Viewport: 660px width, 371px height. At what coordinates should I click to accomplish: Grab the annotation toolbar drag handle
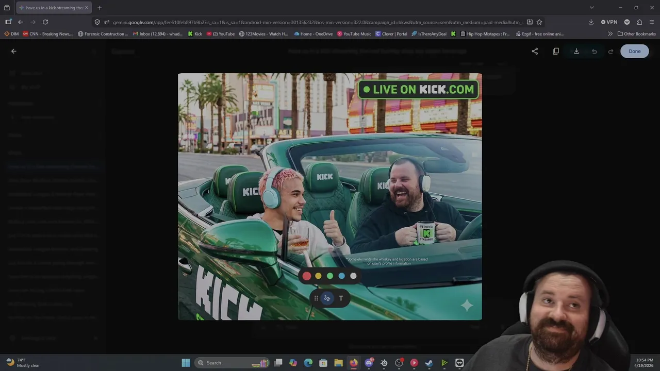coord(316,298)
